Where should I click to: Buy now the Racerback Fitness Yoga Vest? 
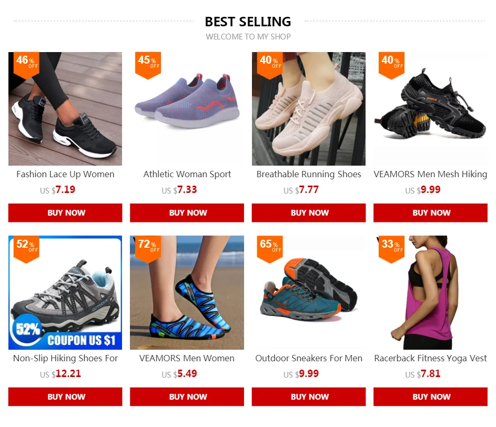(431, 396)
